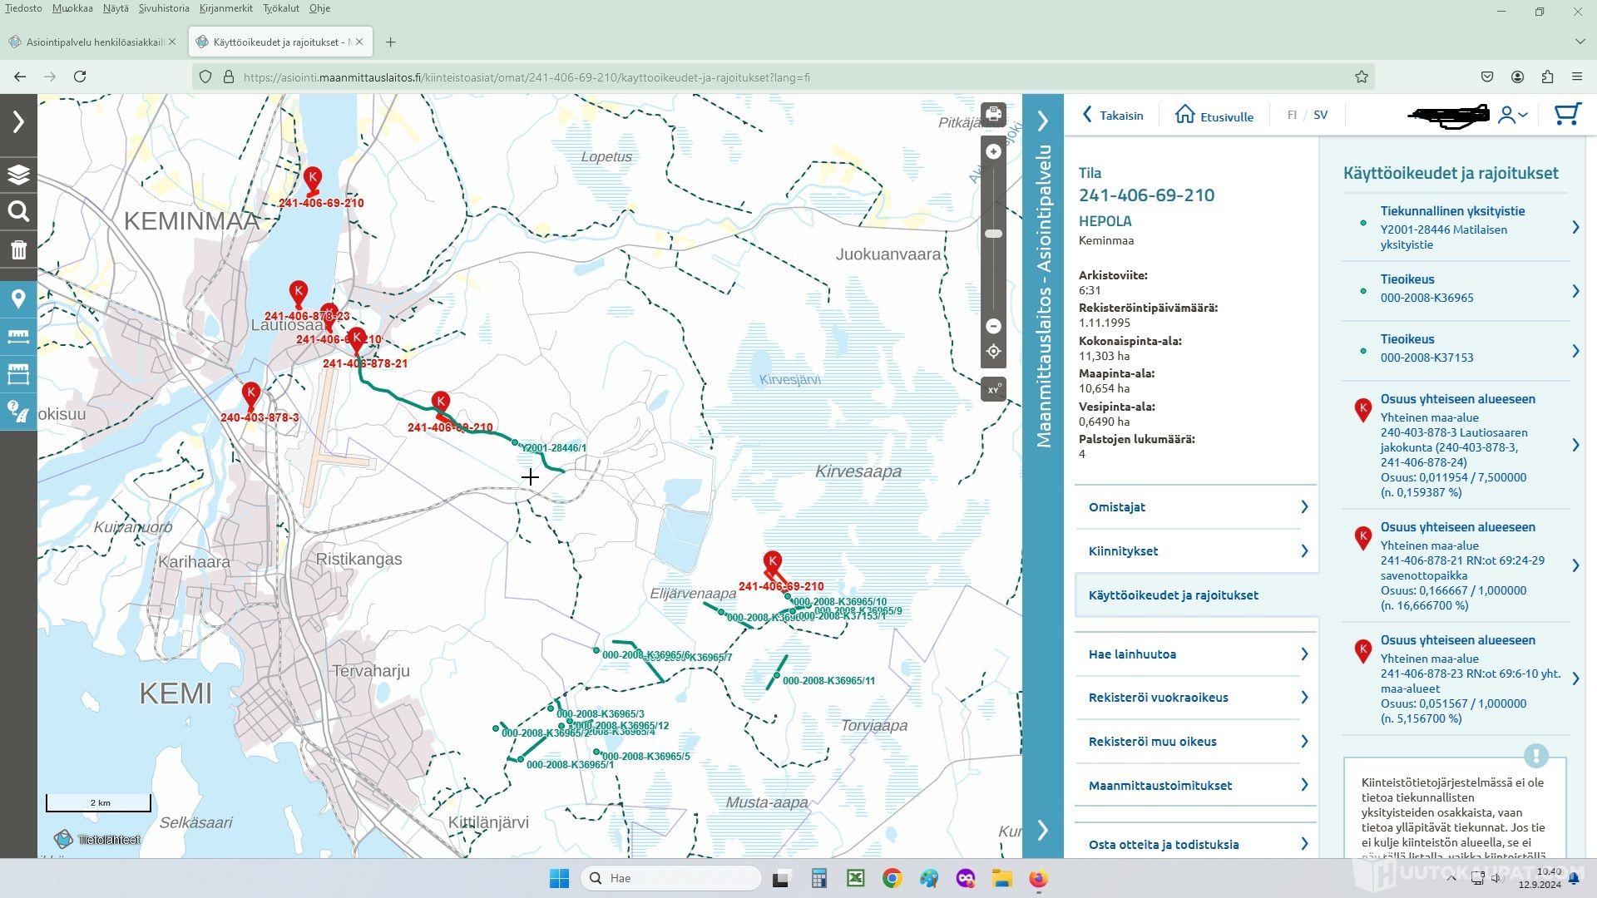This screenshot has width=1597, height=898.
Task: Open the Firefox extensions puzzle icon
Action: pos(1547,76)
